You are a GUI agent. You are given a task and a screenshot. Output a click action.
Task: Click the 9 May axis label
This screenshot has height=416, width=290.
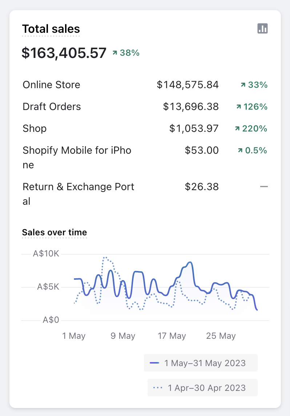[x=123, y=336]
